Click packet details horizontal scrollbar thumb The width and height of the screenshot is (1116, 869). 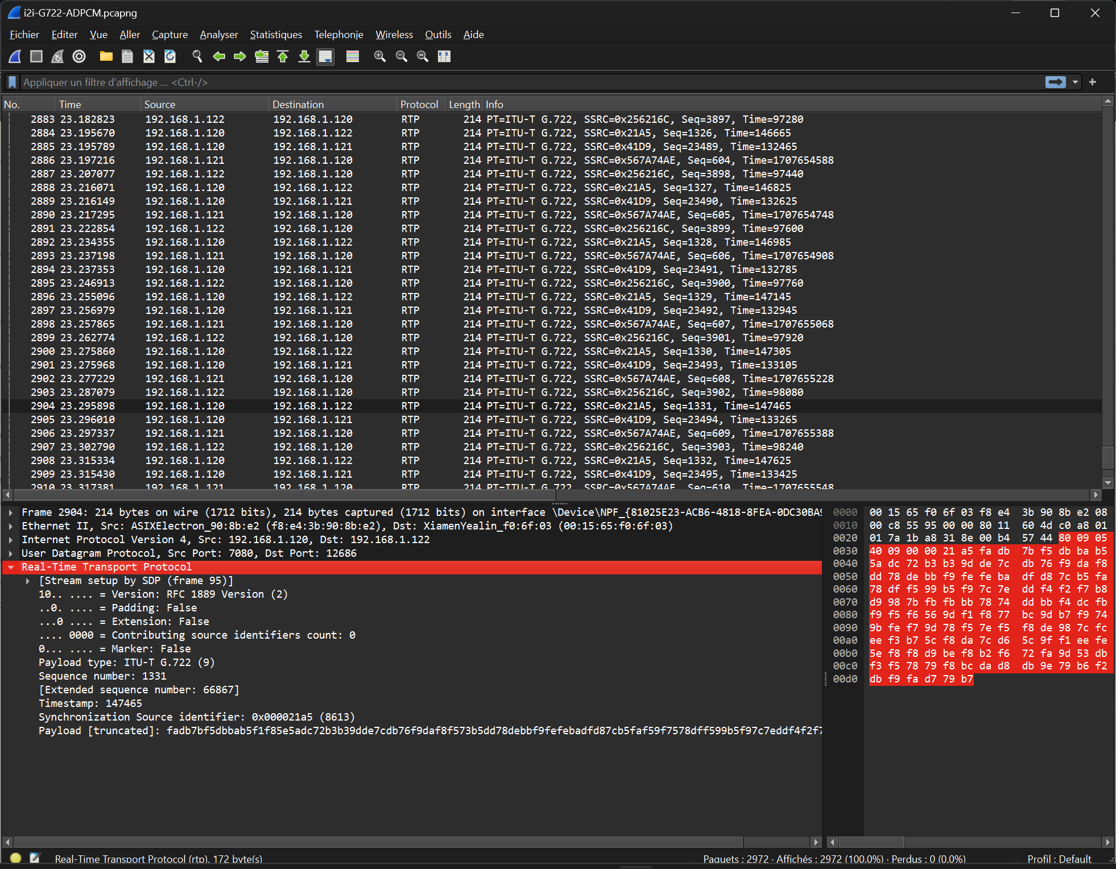coord(378,842)
